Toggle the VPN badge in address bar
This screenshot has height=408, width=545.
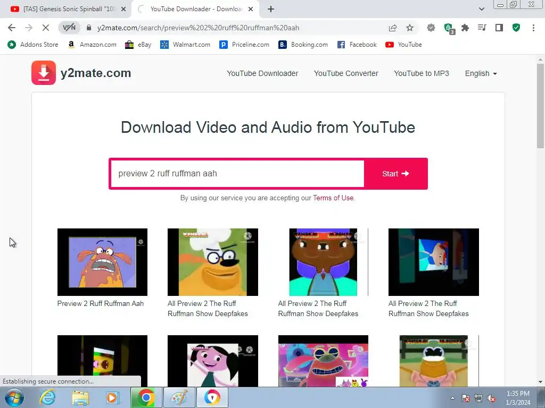69,28
